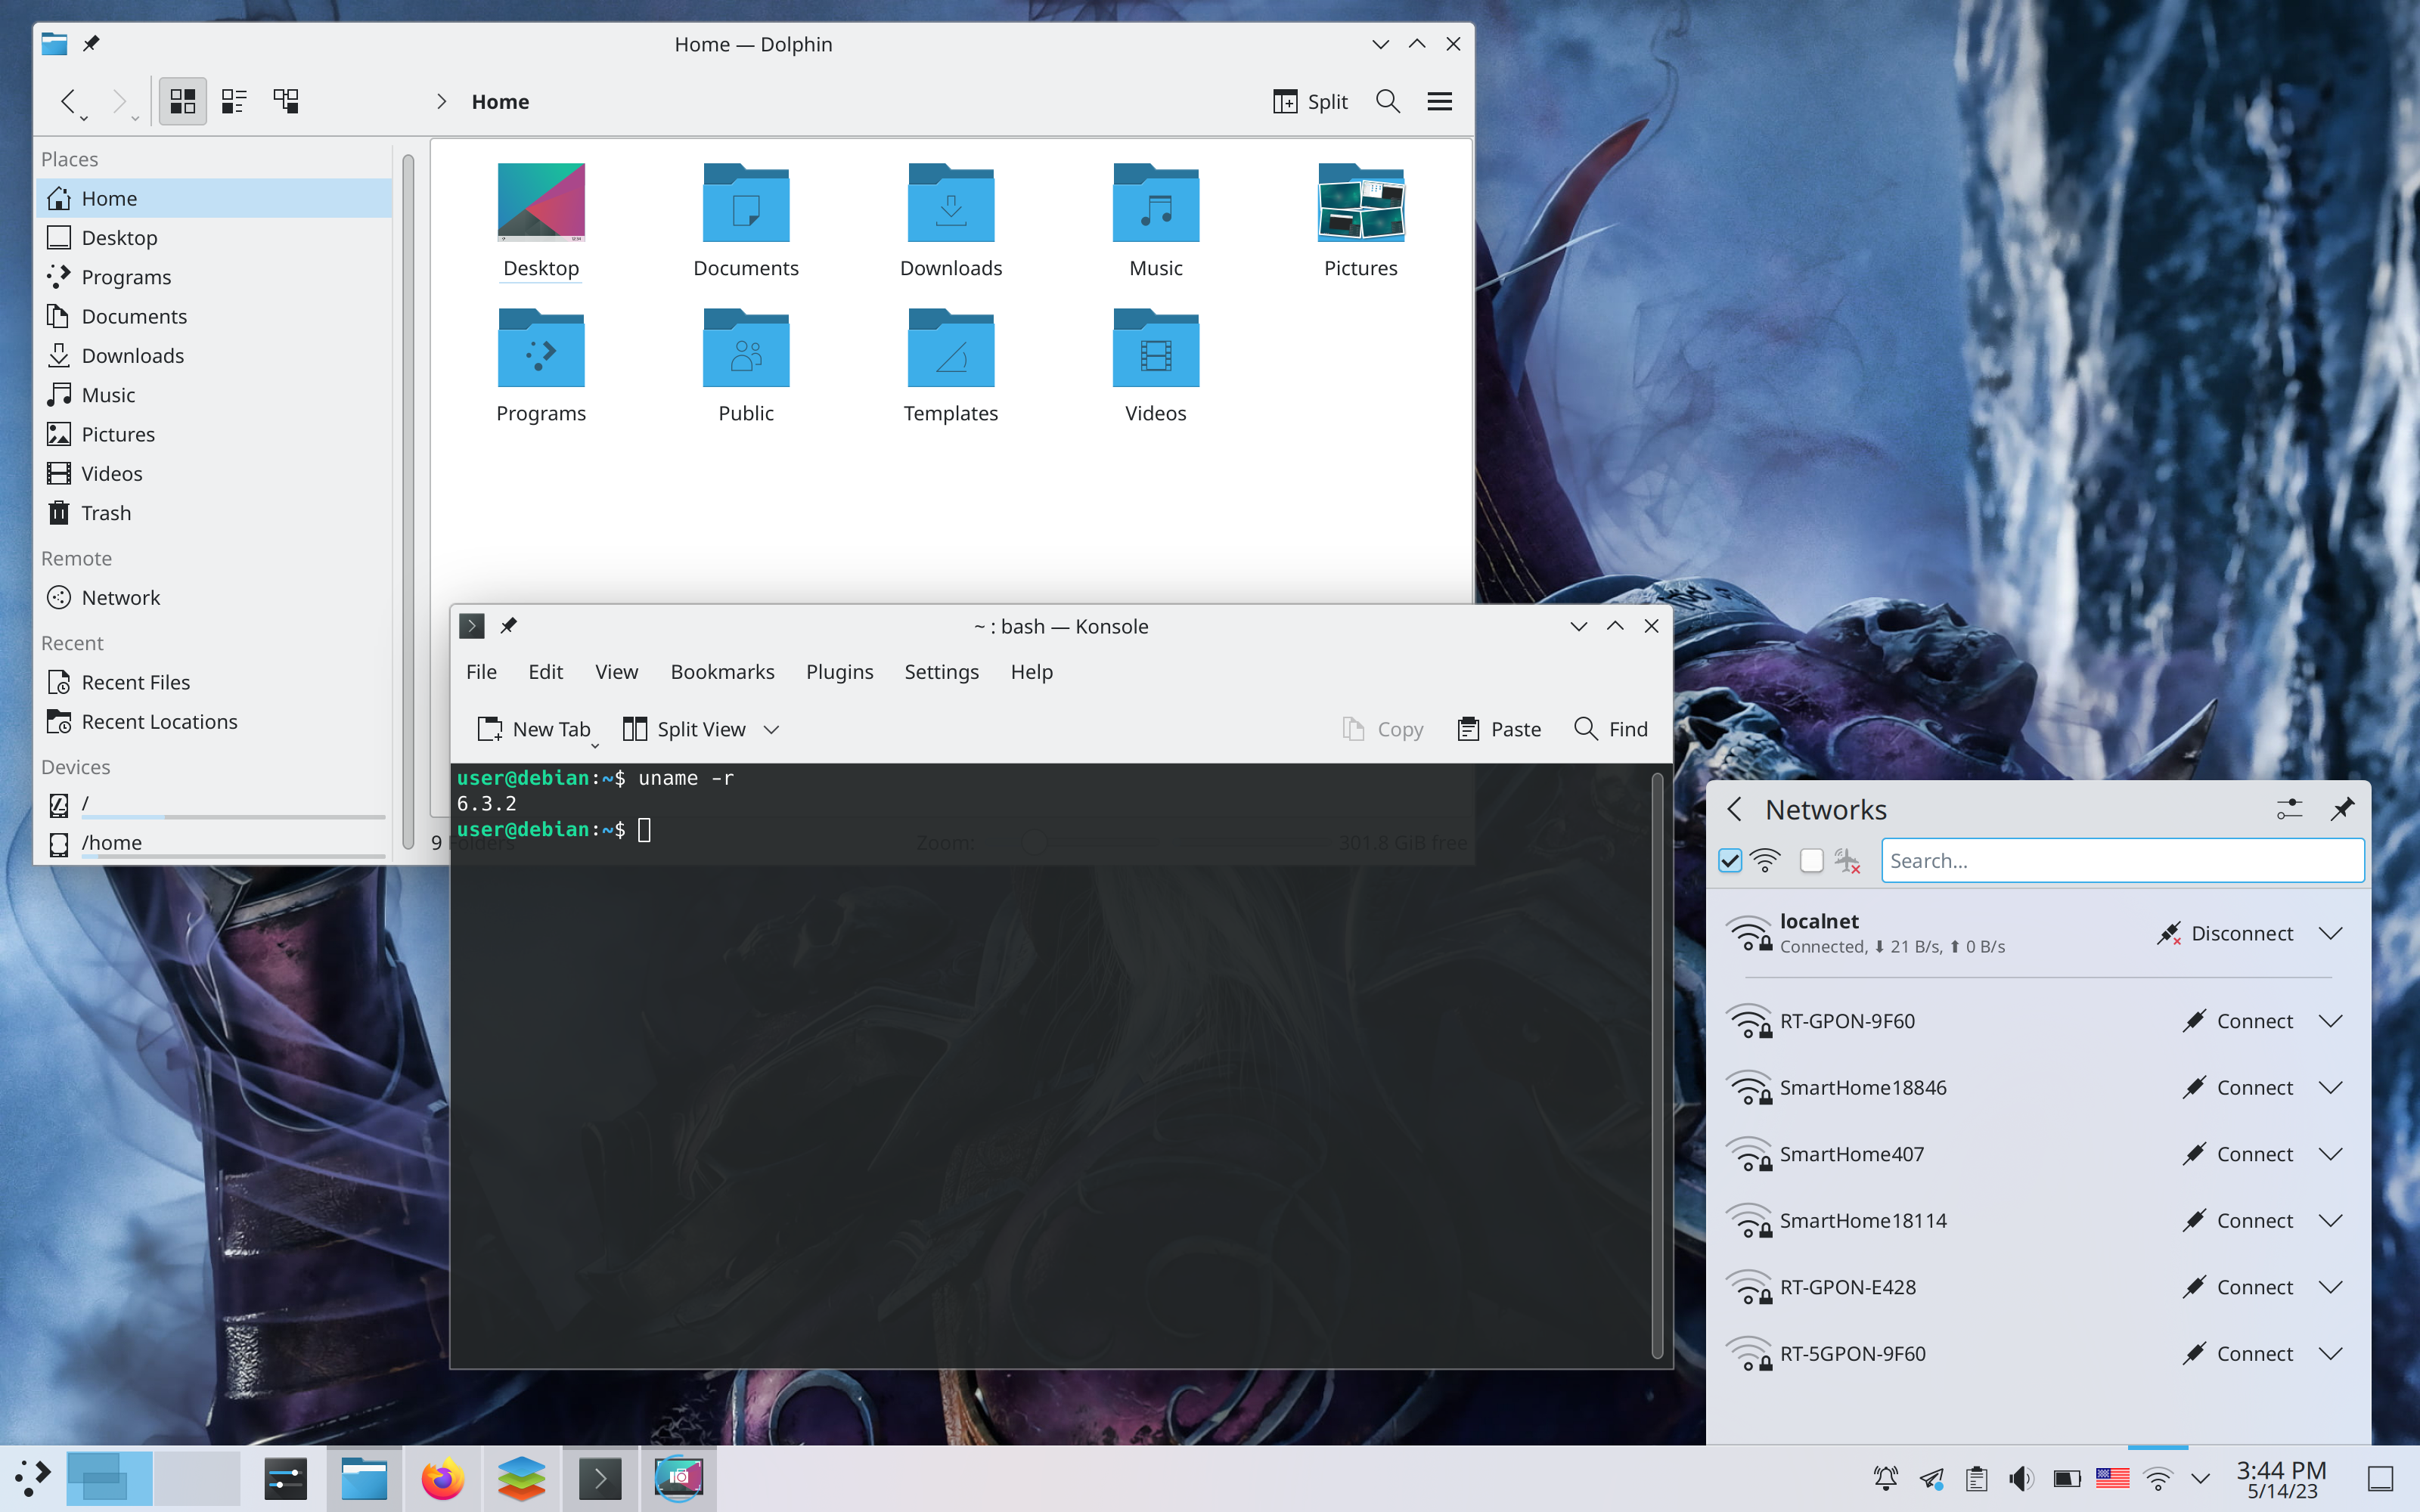Image resolution: width=2420 pixels, height=1512 pixels.
Task: Open the Plugins menu in Konsole
Action: (839, 671)
